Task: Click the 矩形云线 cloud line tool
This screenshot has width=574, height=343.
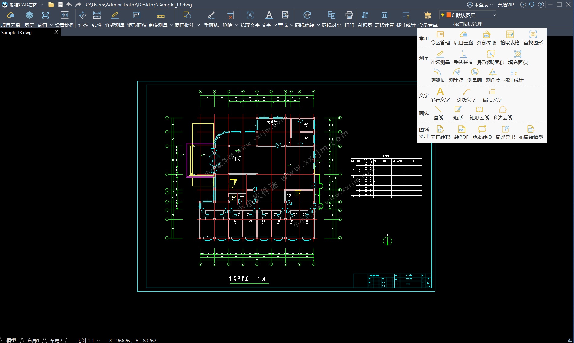Action: (x=479, y=113)
